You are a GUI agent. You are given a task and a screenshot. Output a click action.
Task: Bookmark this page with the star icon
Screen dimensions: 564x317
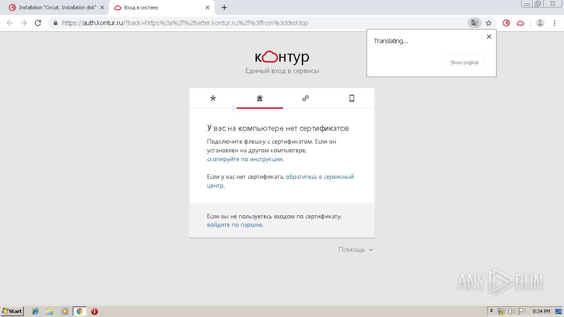[x=489, y=23]
